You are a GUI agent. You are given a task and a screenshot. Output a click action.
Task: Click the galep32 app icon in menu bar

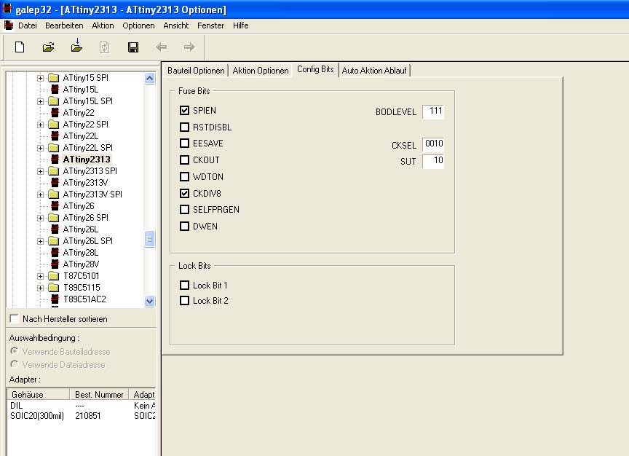click(9, 25)
